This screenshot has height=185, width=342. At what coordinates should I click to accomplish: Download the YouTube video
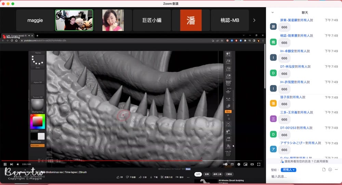click(x=154, y=177)
